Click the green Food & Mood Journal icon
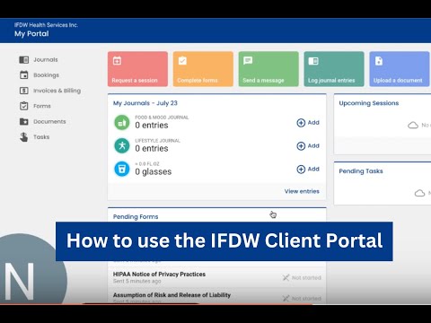Image resolution: width=431 pixels, height=323 pixels. (122, 123)
